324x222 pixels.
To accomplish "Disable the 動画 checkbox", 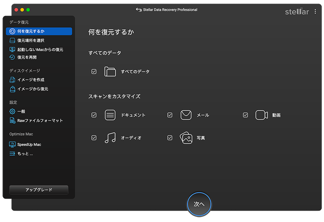I will (x=245, y=115).
